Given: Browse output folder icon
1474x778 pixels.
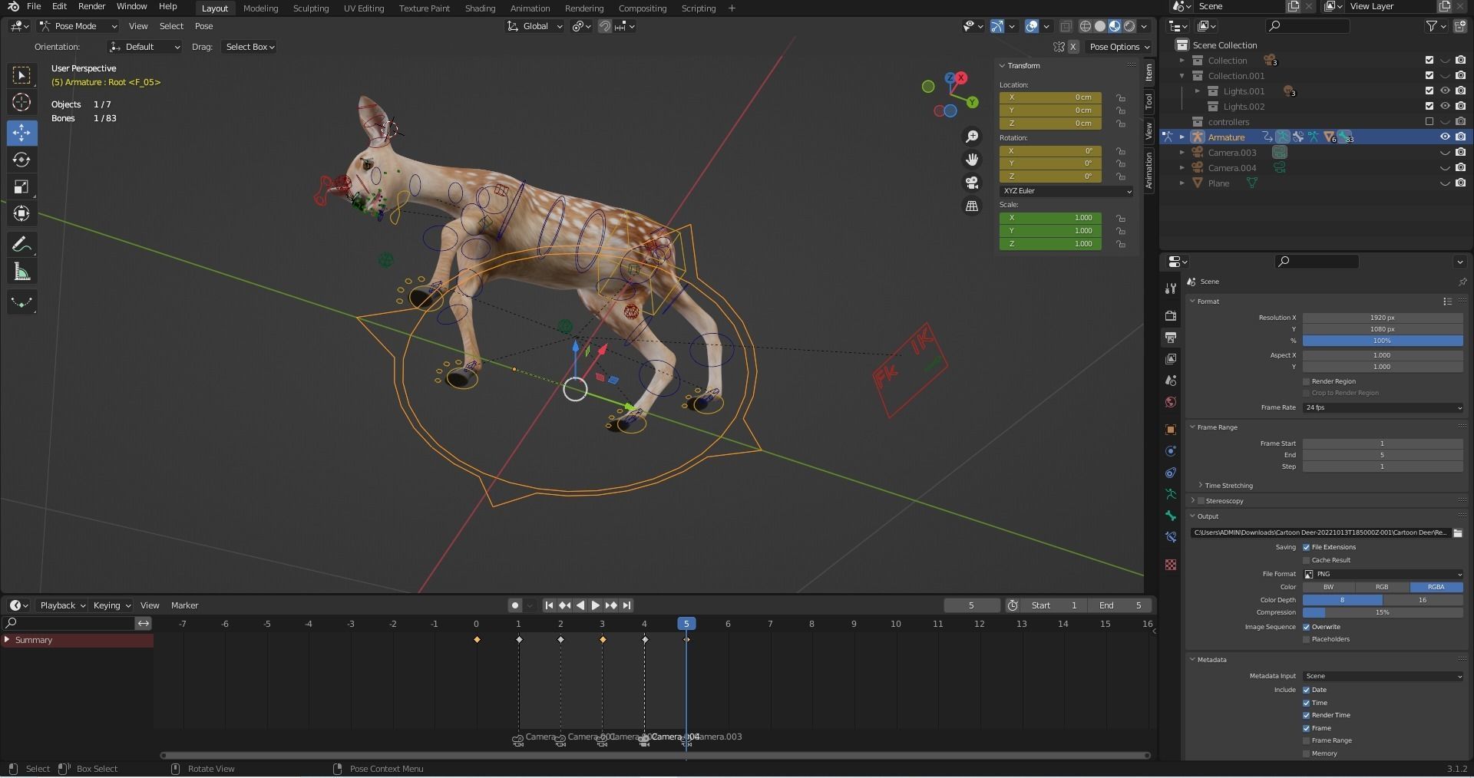Looking at the screenshot, I should pos(1458,532).
